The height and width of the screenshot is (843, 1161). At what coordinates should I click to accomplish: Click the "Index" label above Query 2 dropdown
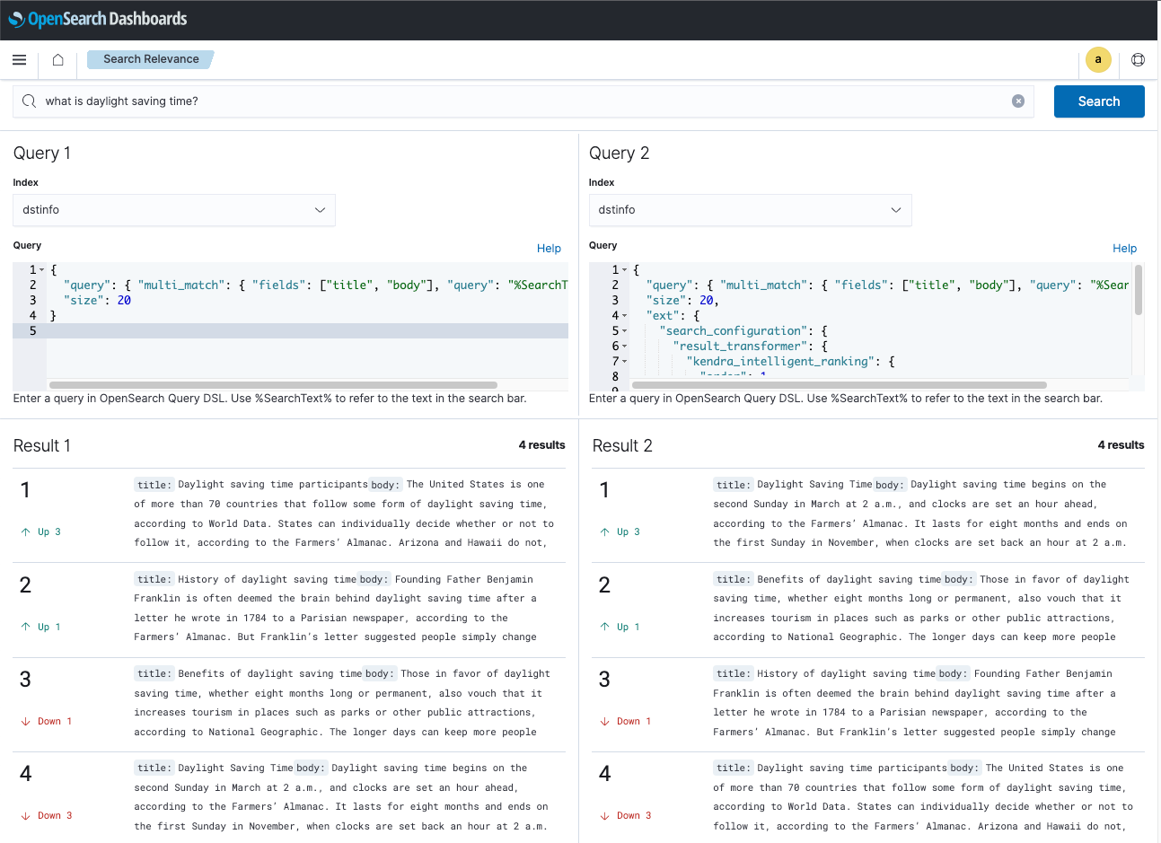[x=602, y=182]
